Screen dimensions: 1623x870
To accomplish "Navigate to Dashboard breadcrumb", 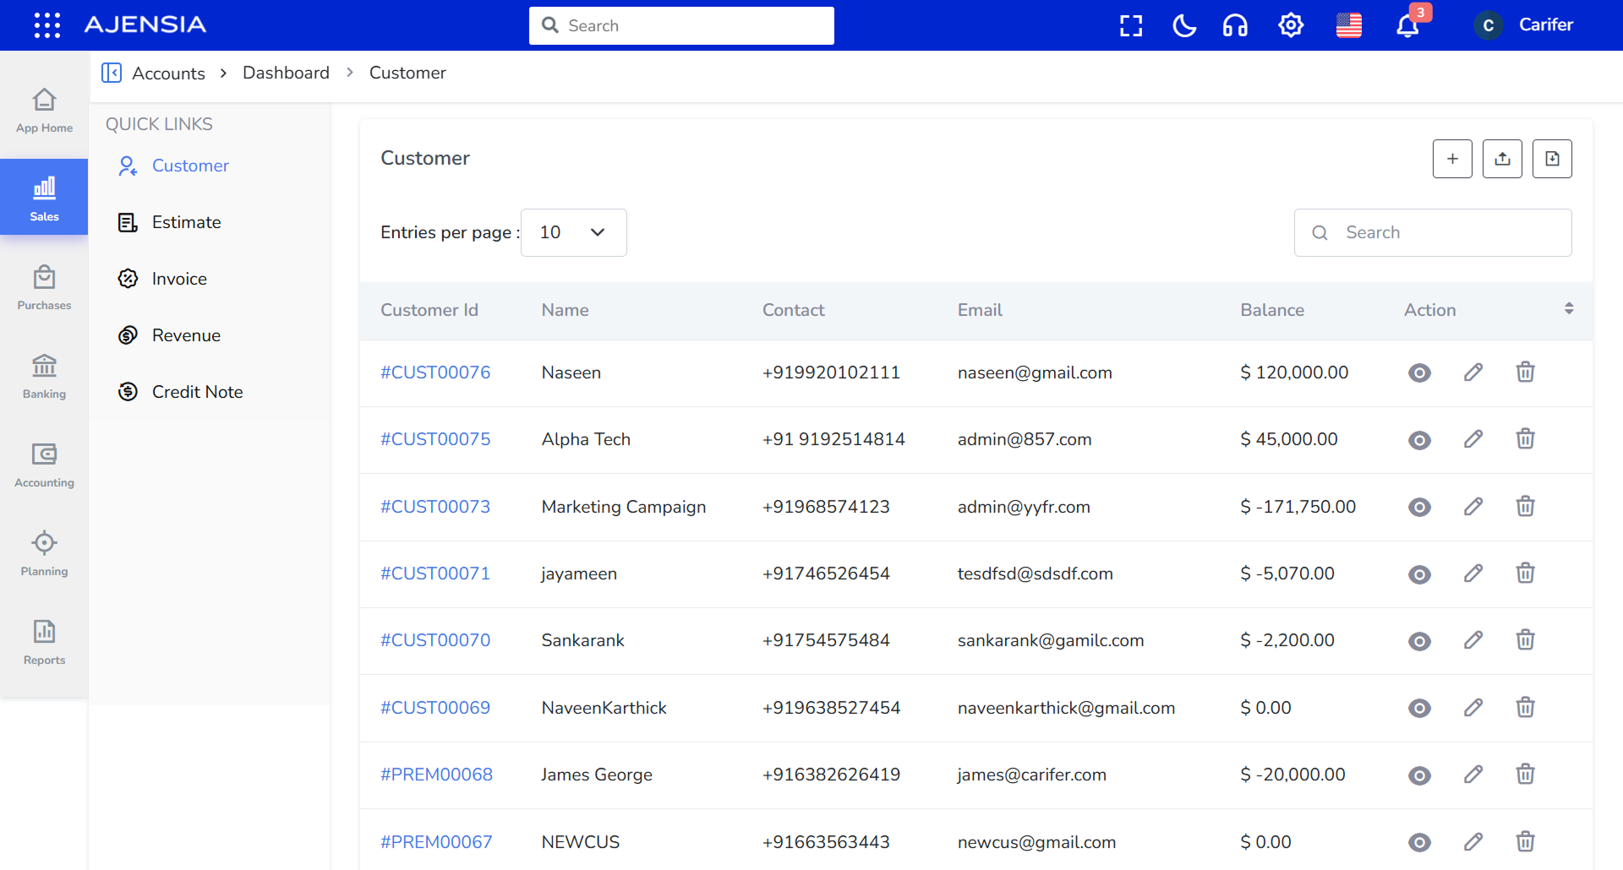I will [286, 73].
